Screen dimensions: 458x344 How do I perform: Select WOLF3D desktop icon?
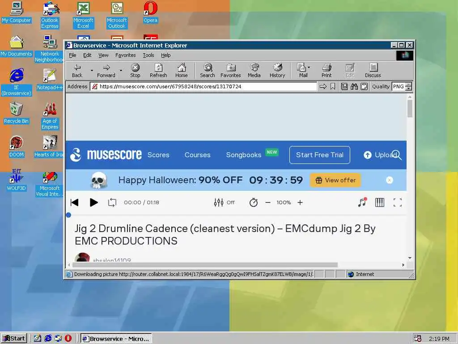click(x=17, y=180)
